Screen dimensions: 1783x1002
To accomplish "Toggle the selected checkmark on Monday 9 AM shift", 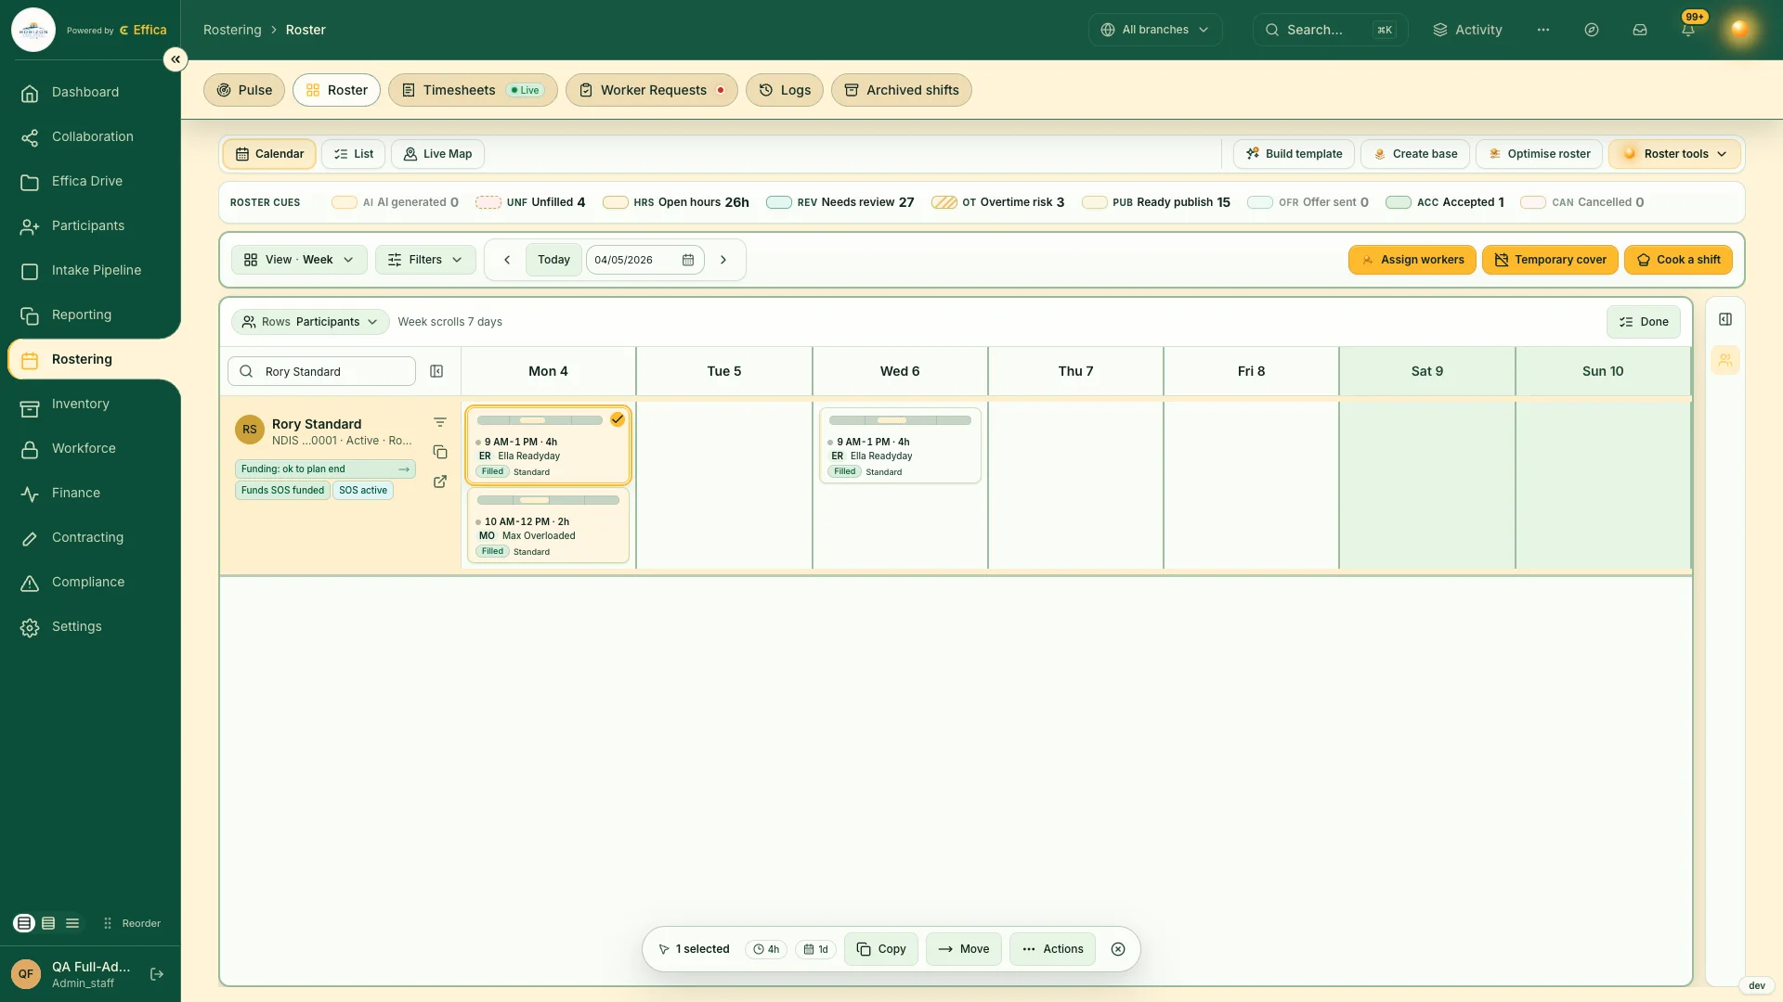I will click(618, 419).
